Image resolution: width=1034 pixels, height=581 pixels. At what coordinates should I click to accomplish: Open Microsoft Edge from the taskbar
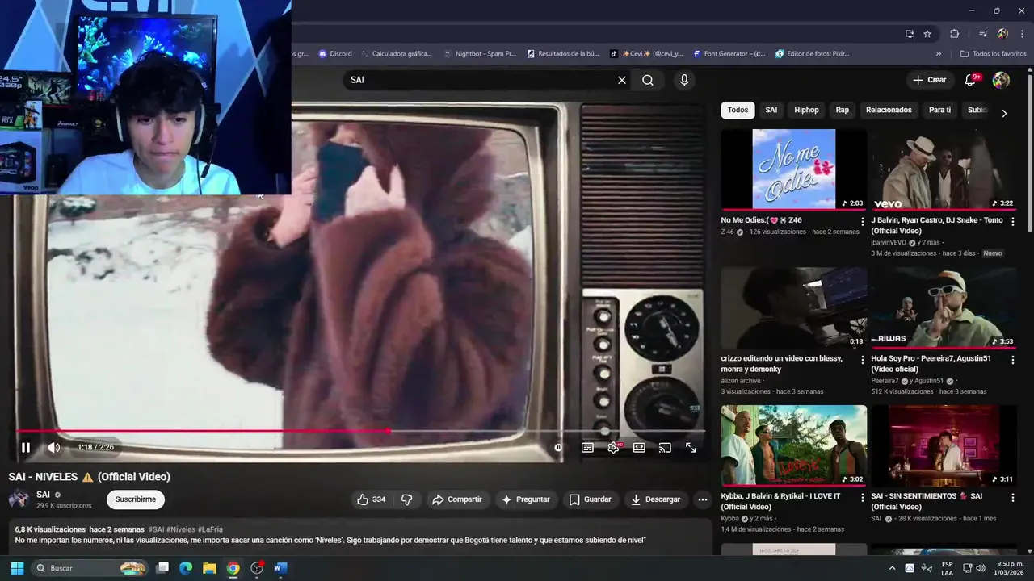pos(186,568)
